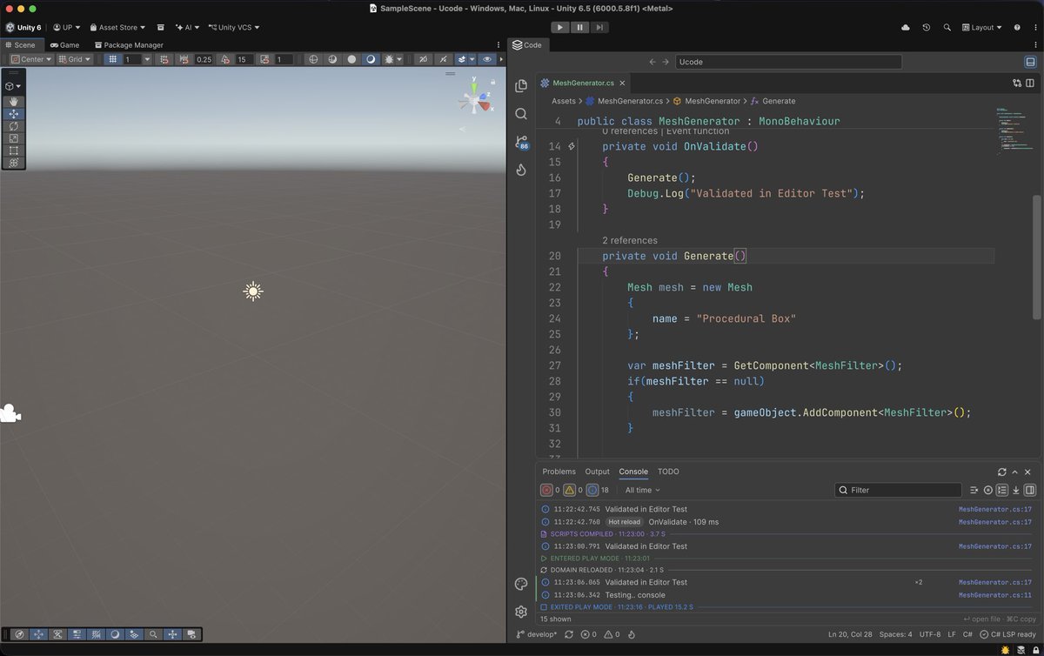The image size is (1044, 656).
Task: Switch to the Problems tab
Action: point(559,472)
